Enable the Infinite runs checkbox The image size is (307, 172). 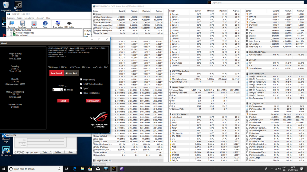tap(65, 90)
